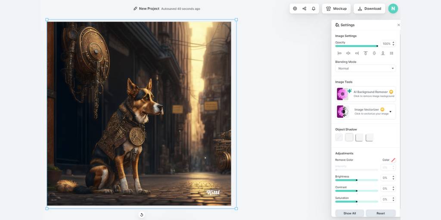Click the gold coin badge on AI Background Remover
Viewport: 441px width, 220px height.
391,92
